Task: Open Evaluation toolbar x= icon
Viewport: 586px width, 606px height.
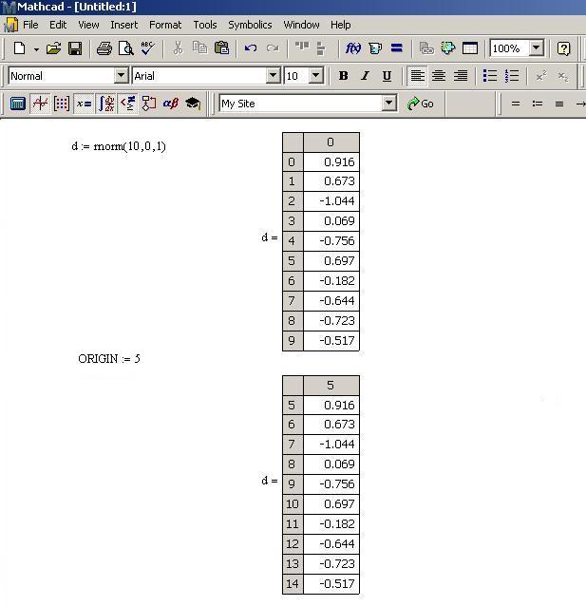Action: pos(84,104)
